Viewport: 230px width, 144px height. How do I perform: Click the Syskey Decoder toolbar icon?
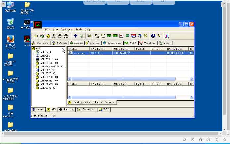point(145,36)
